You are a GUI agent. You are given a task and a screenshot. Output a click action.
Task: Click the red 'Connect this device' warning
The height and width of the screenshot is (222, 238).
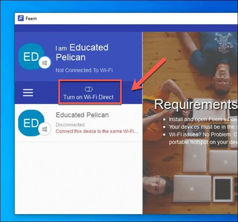click(x=96, y=131)
